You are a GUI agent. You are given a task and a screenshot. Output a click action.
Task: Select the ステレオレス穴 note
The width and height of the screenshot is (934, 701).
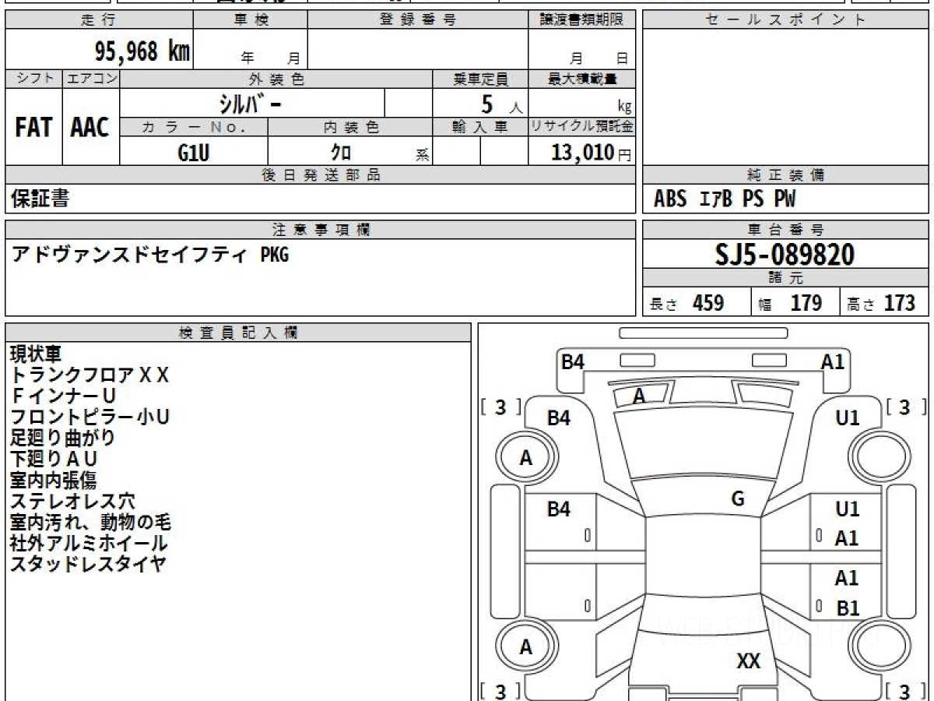[72, 502]
